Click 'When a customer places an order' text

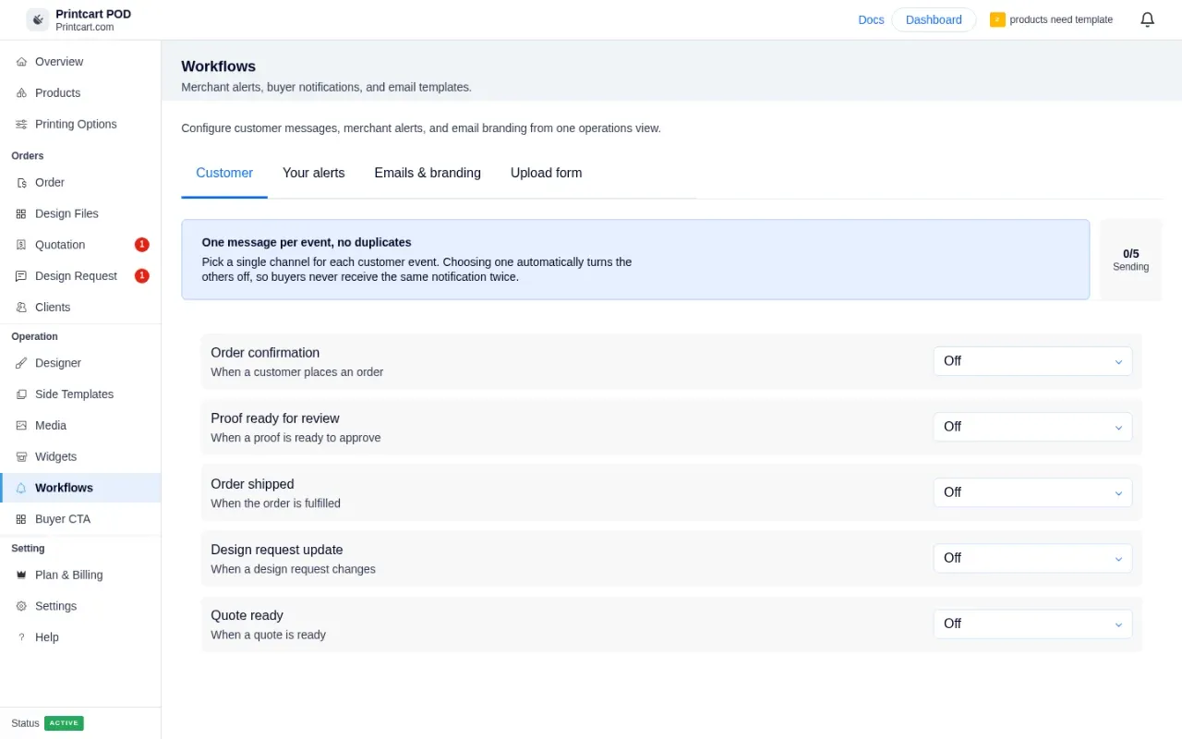point(296,372)
